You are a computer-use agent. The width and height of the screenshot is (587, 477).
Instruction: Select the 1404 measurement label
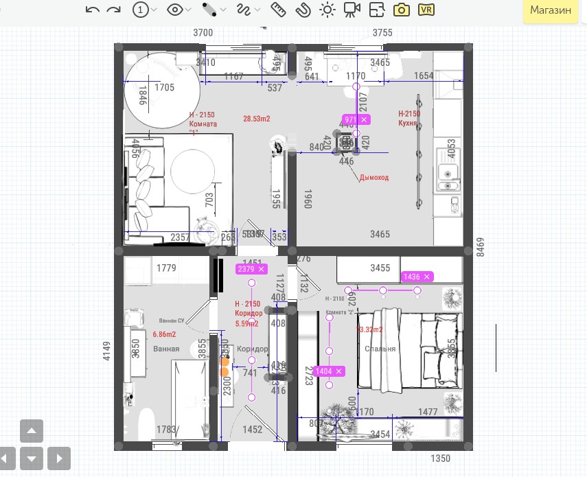click(323, 371)
